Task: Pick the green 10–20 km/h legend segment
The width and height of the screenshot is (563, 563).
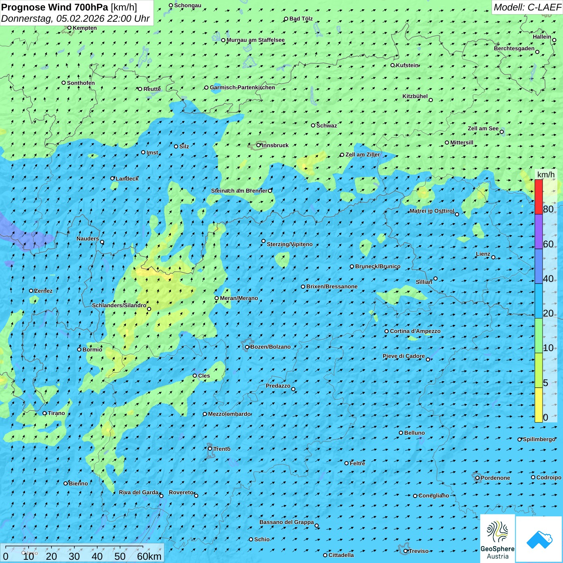Action: tap(538, 336)
